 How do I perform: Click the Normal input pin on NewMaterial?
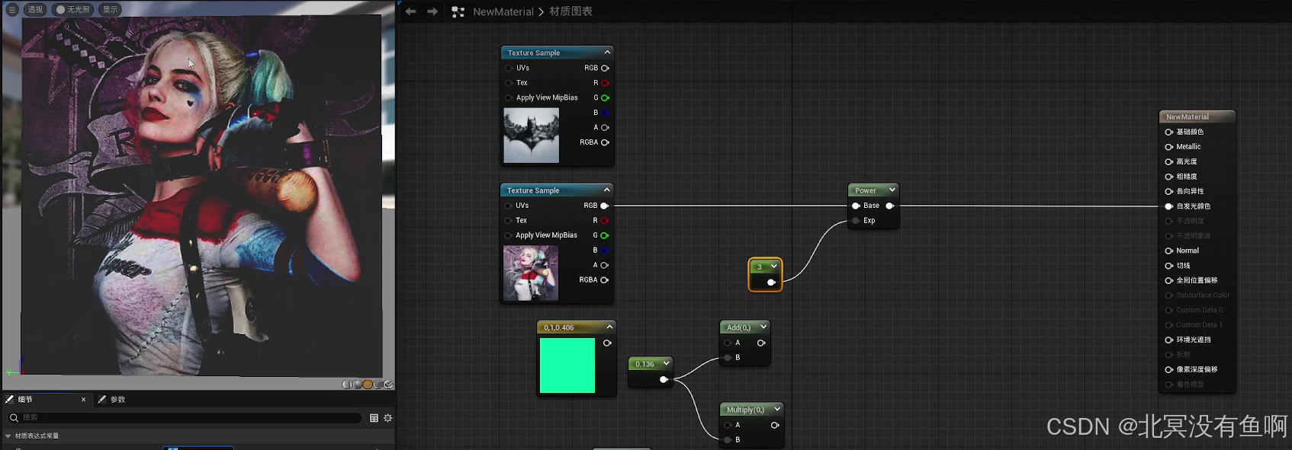pos(1168,251)
